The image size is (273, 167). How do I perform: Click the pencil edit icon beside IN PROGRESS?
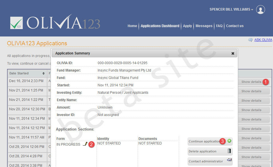85,144
